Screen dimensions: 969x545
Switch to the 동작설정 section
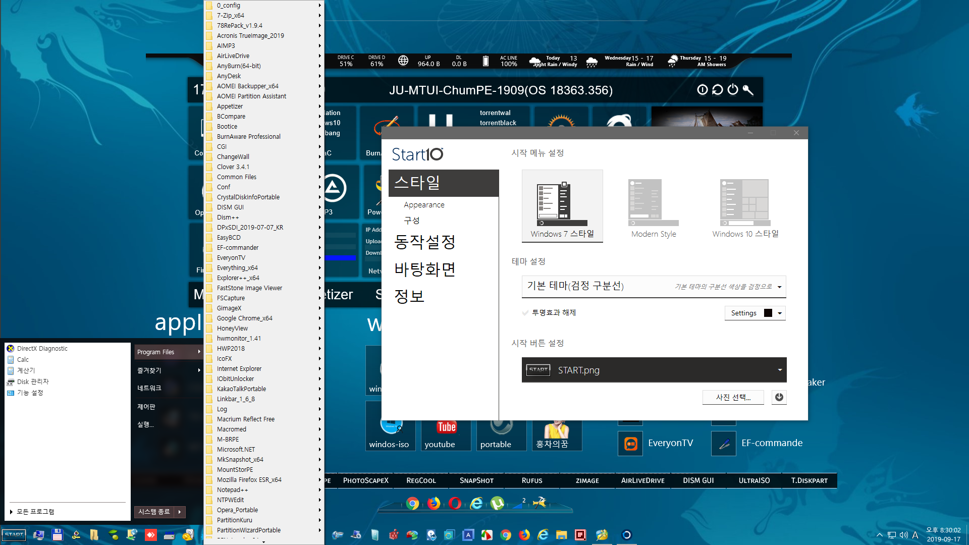tap(424, 242)
